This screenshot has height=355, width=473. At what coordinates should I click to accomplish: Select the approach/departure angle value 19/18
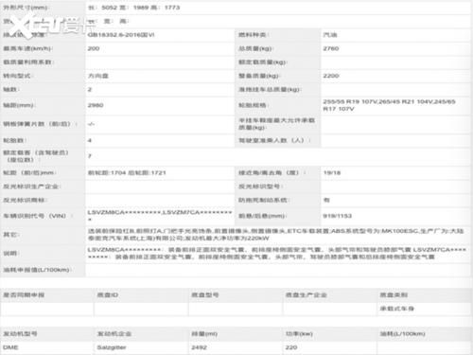332,172
